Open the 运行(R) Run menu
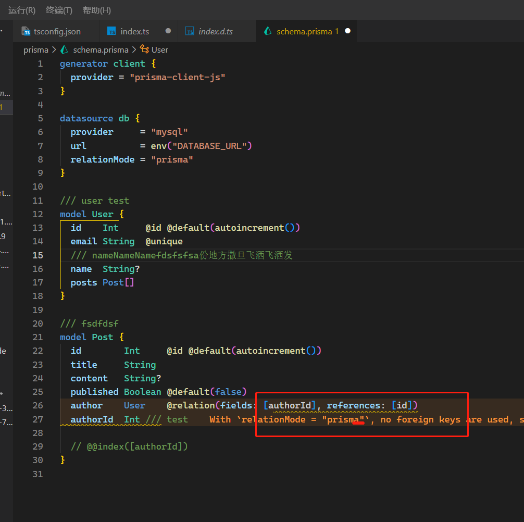The image size is (524, 522). point(22,10)
